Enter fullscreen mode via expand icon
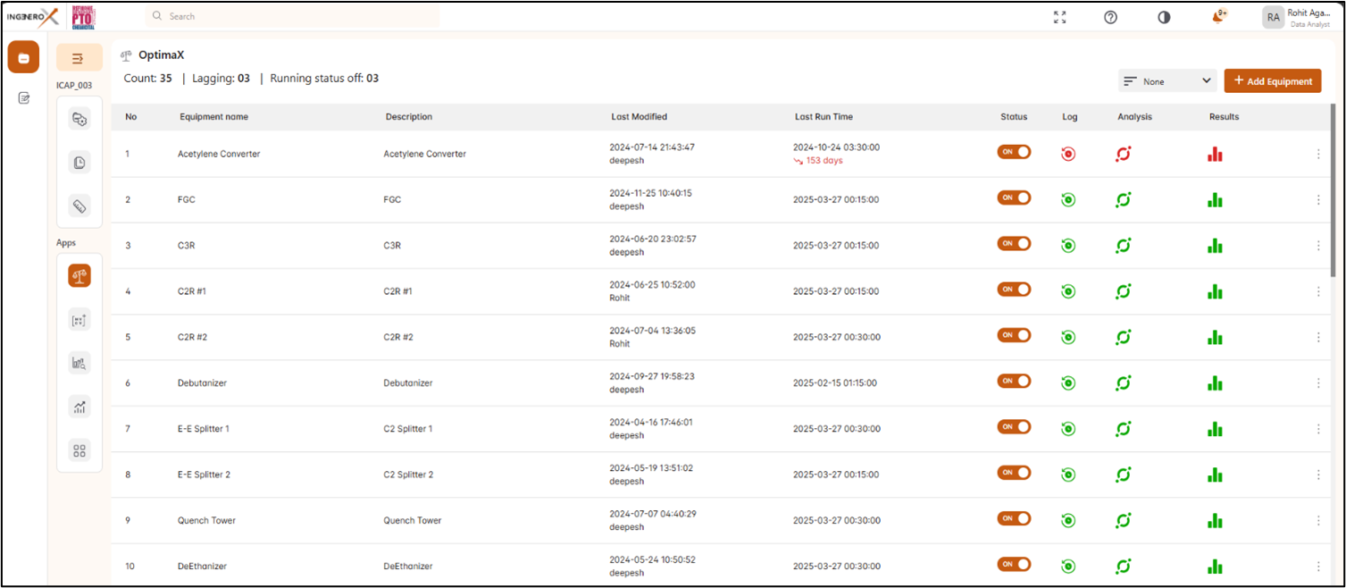The width and height of the screenshot is (1346, 588). click(x=1059, y=17)
